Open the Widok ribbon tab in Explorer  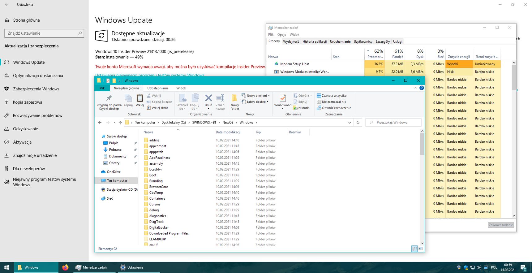pos(181,88)
